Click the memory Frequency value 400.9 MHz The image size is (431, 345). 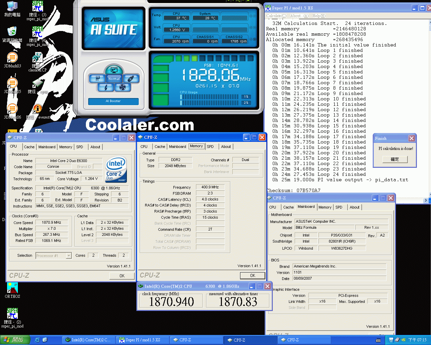210,187
